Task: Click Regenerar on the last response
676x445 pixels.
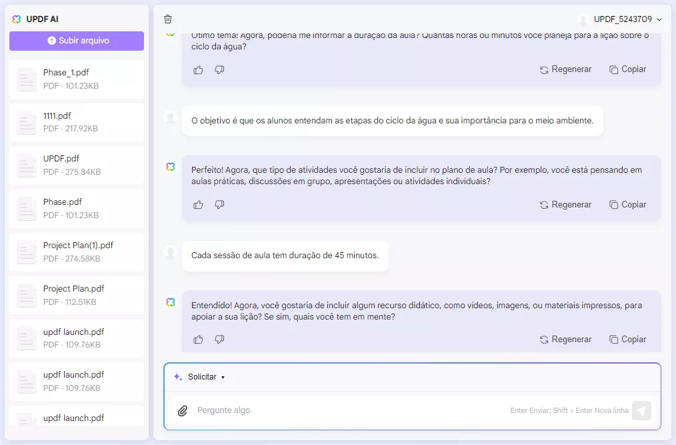Action: coord(566,339)
